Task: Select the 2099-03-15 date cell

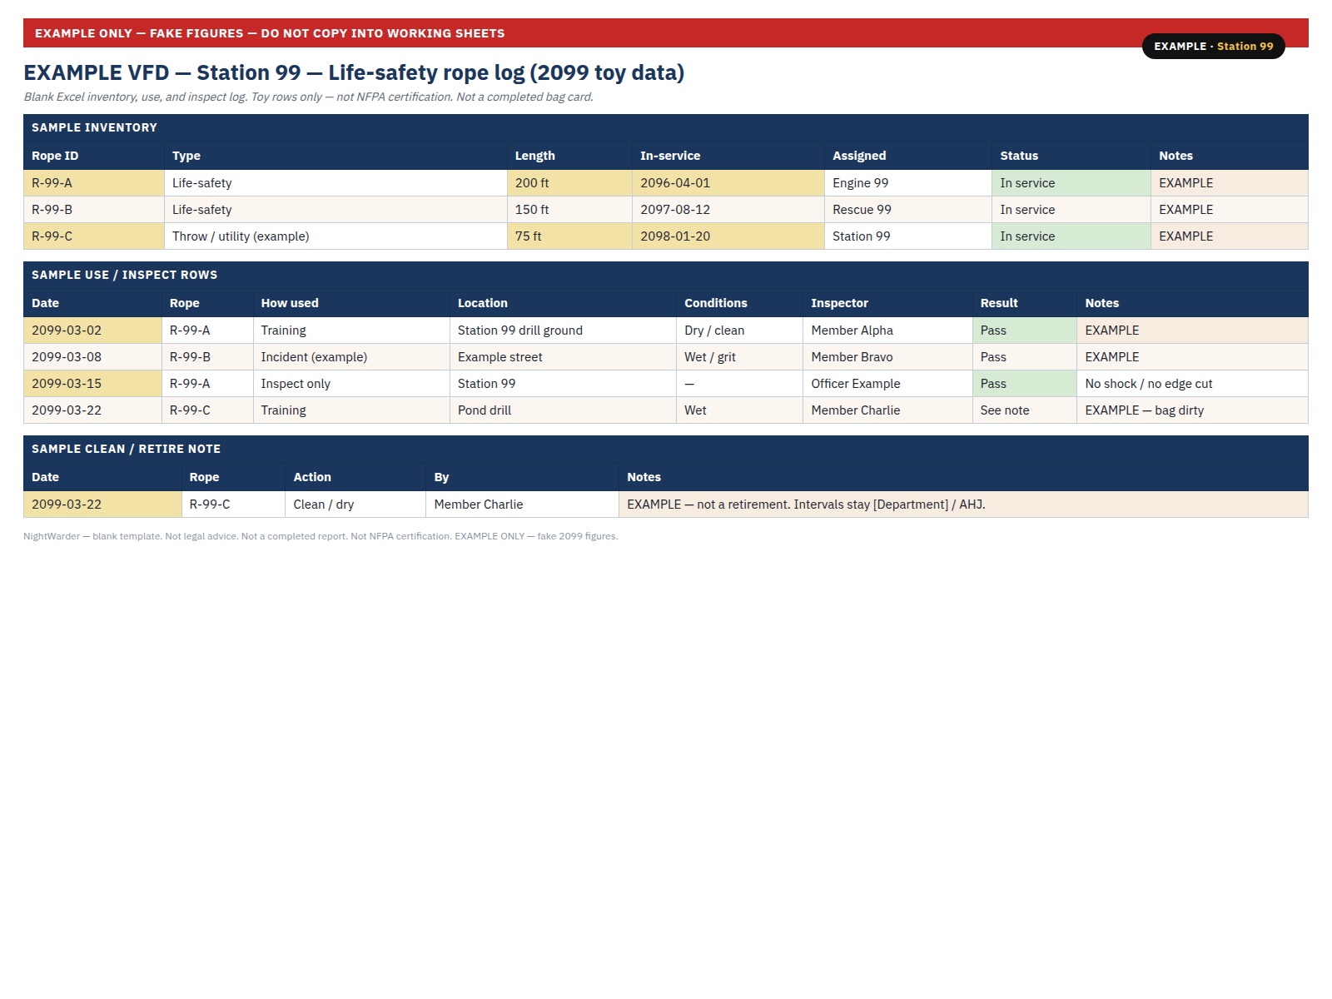Action: click(x=92, y=384)
